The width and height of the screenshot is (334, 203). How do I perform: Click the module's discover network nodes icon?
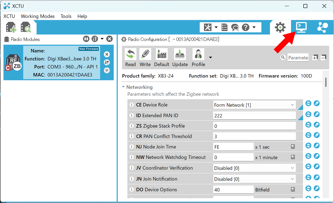point(107,62)
